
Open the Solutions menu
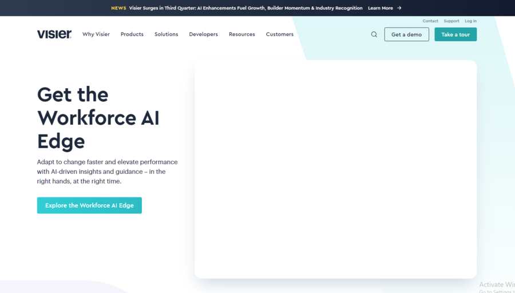click(x=166, y=34)
